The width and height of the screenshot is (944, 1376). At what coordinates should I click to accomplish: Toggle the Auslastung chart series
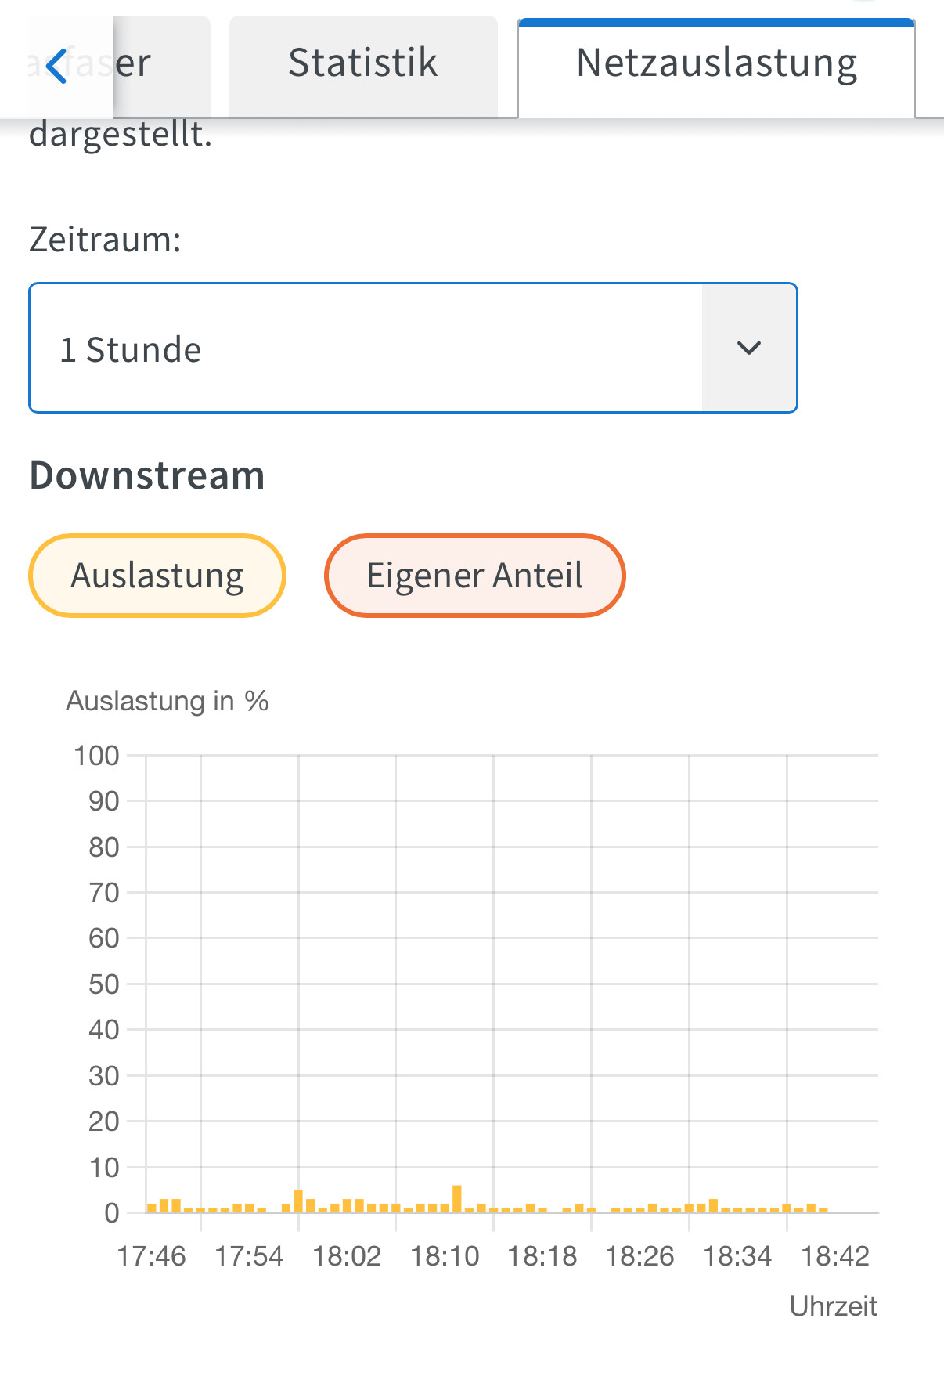point(157,576)
